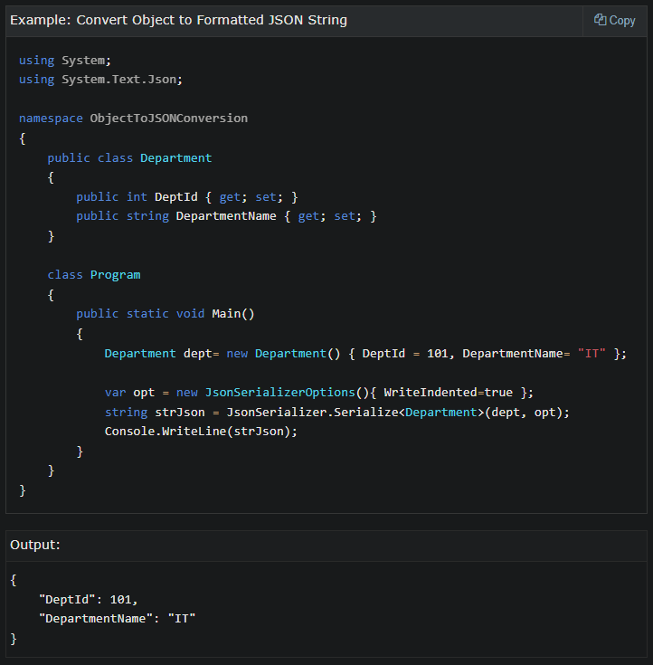
Task: Click the 'using System;' line
Action: point(65,61)
